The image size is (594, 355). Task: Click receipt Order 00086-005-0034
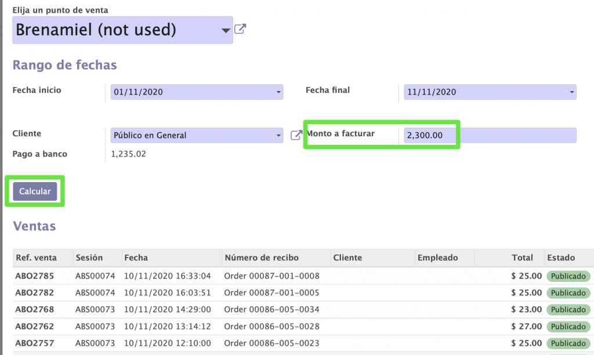(271, 309)
